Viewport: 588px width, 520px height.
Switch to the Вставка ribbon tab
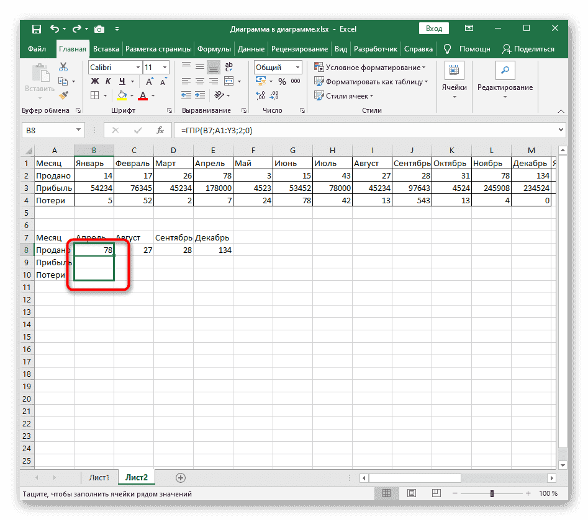pyautogui.click(x=106, y=48)
